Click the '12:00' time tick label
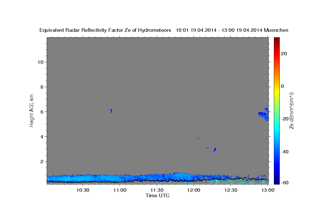Screen dimensions: 332x221 [x=194, y=190]
